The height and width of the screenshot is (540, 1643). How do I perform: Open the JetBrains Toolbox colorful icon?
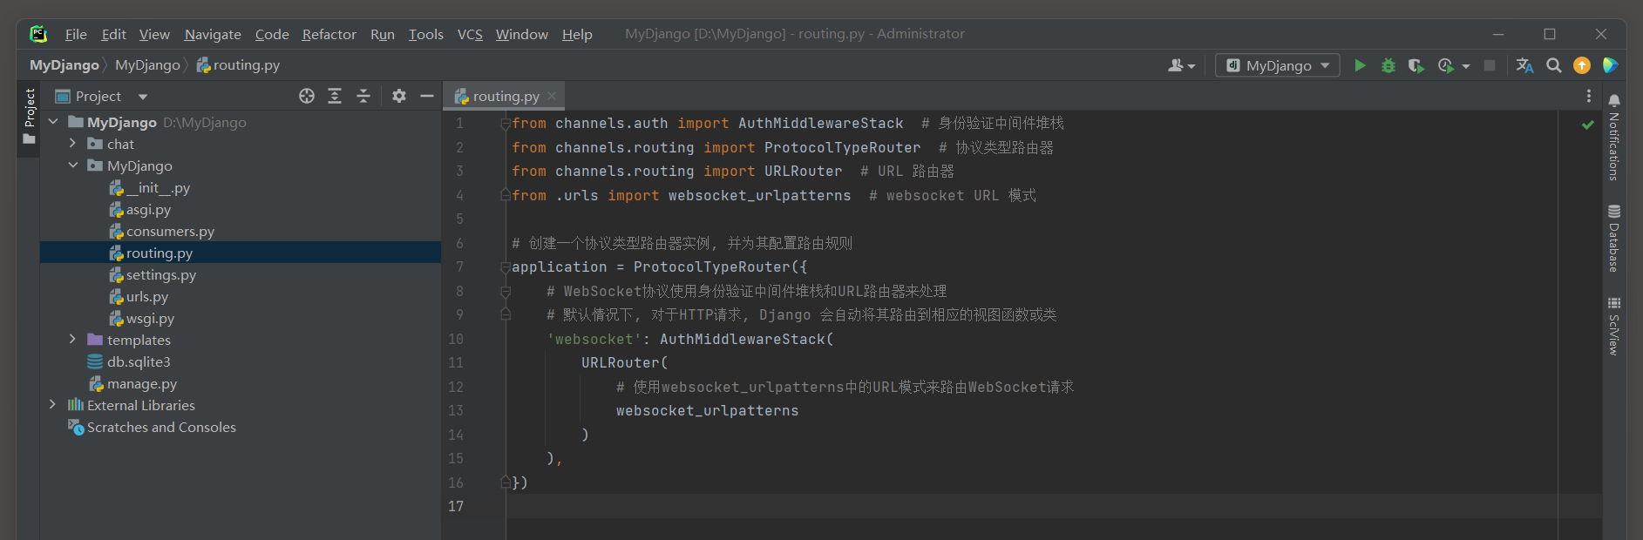[x=1610, y=65]
